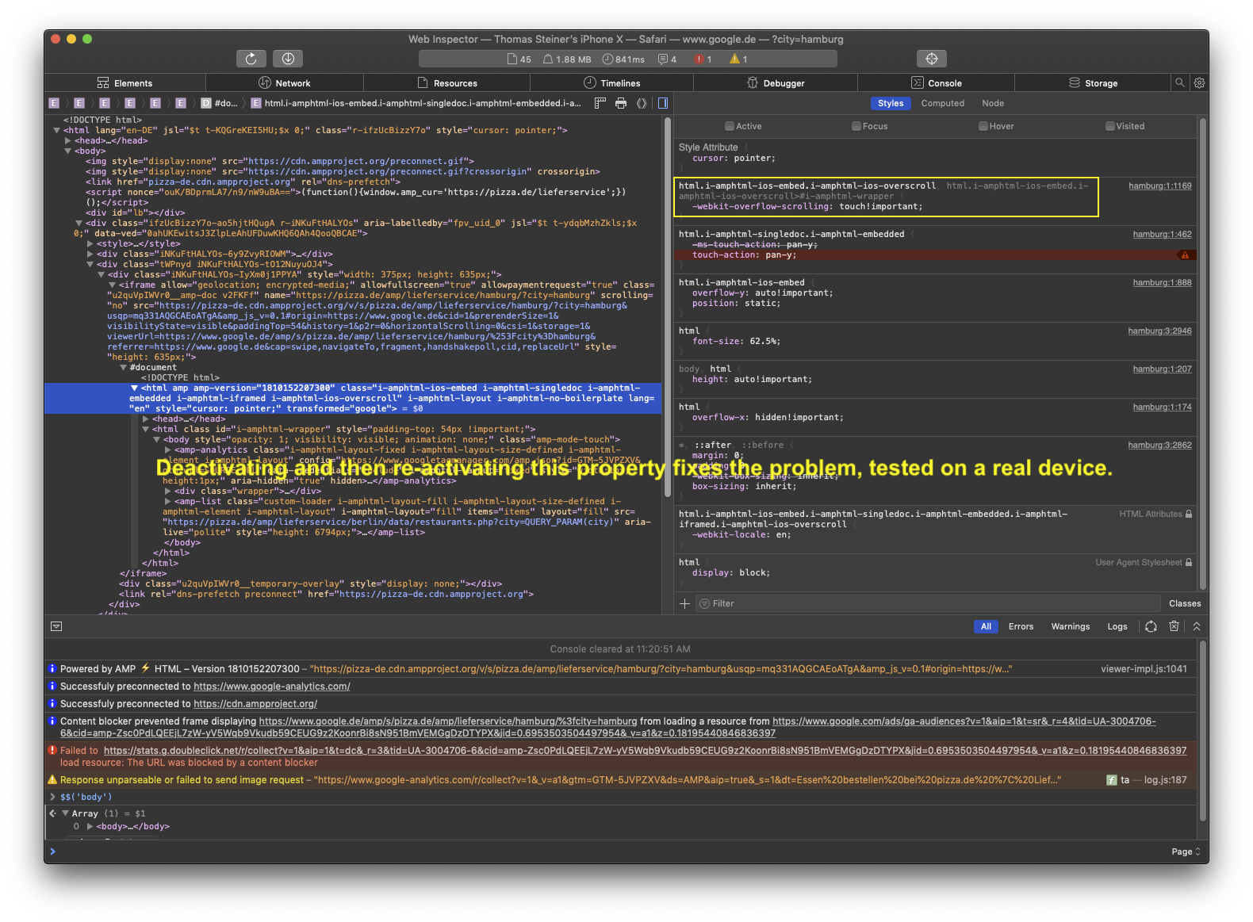Expand the div class wrapper element
The height and width of the screenshot is (922, 1253).
coord(167,492)
